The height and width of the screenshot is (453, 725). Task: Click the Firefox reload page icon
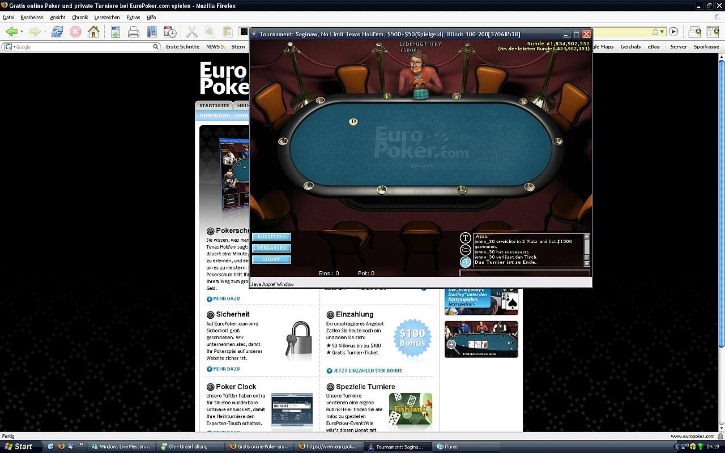pyautogui.click(x=57, y=32)
